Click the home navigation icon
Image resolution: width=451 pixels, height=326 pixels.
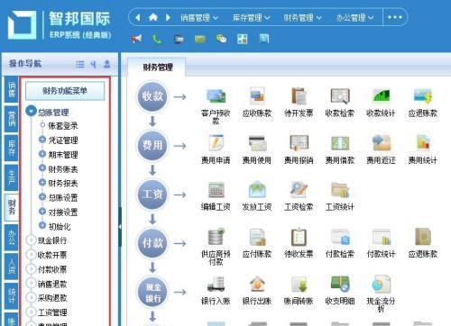pos(153,17)
